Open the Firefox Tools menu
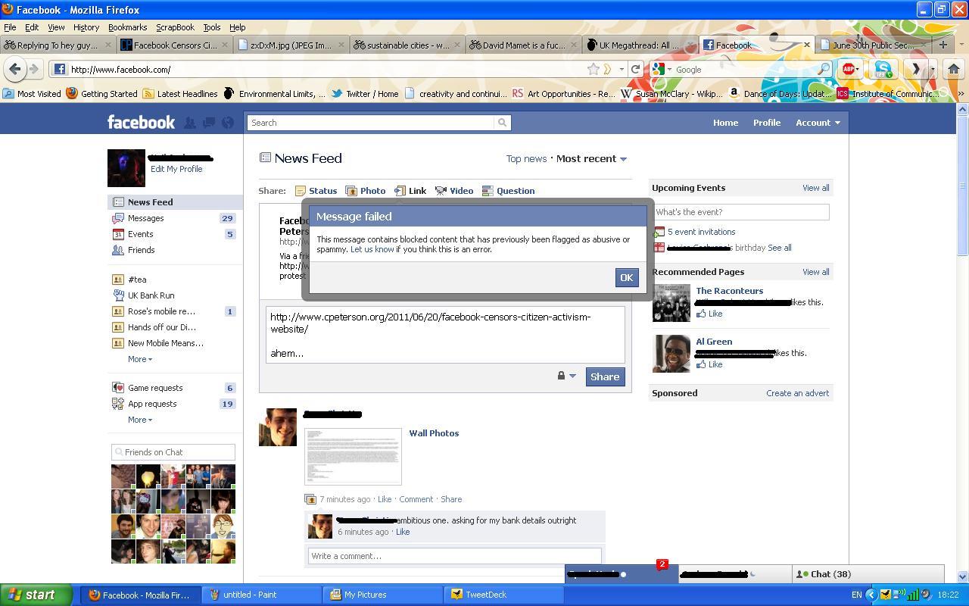The height and width of the screenshot is (606, 969). (212, 27)
